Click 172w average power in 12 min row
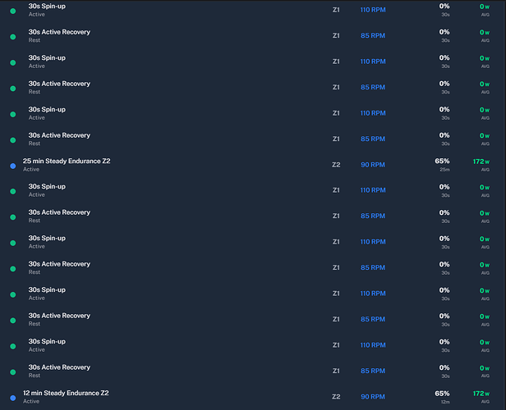 pyautogui.click(x=481, y=394)
